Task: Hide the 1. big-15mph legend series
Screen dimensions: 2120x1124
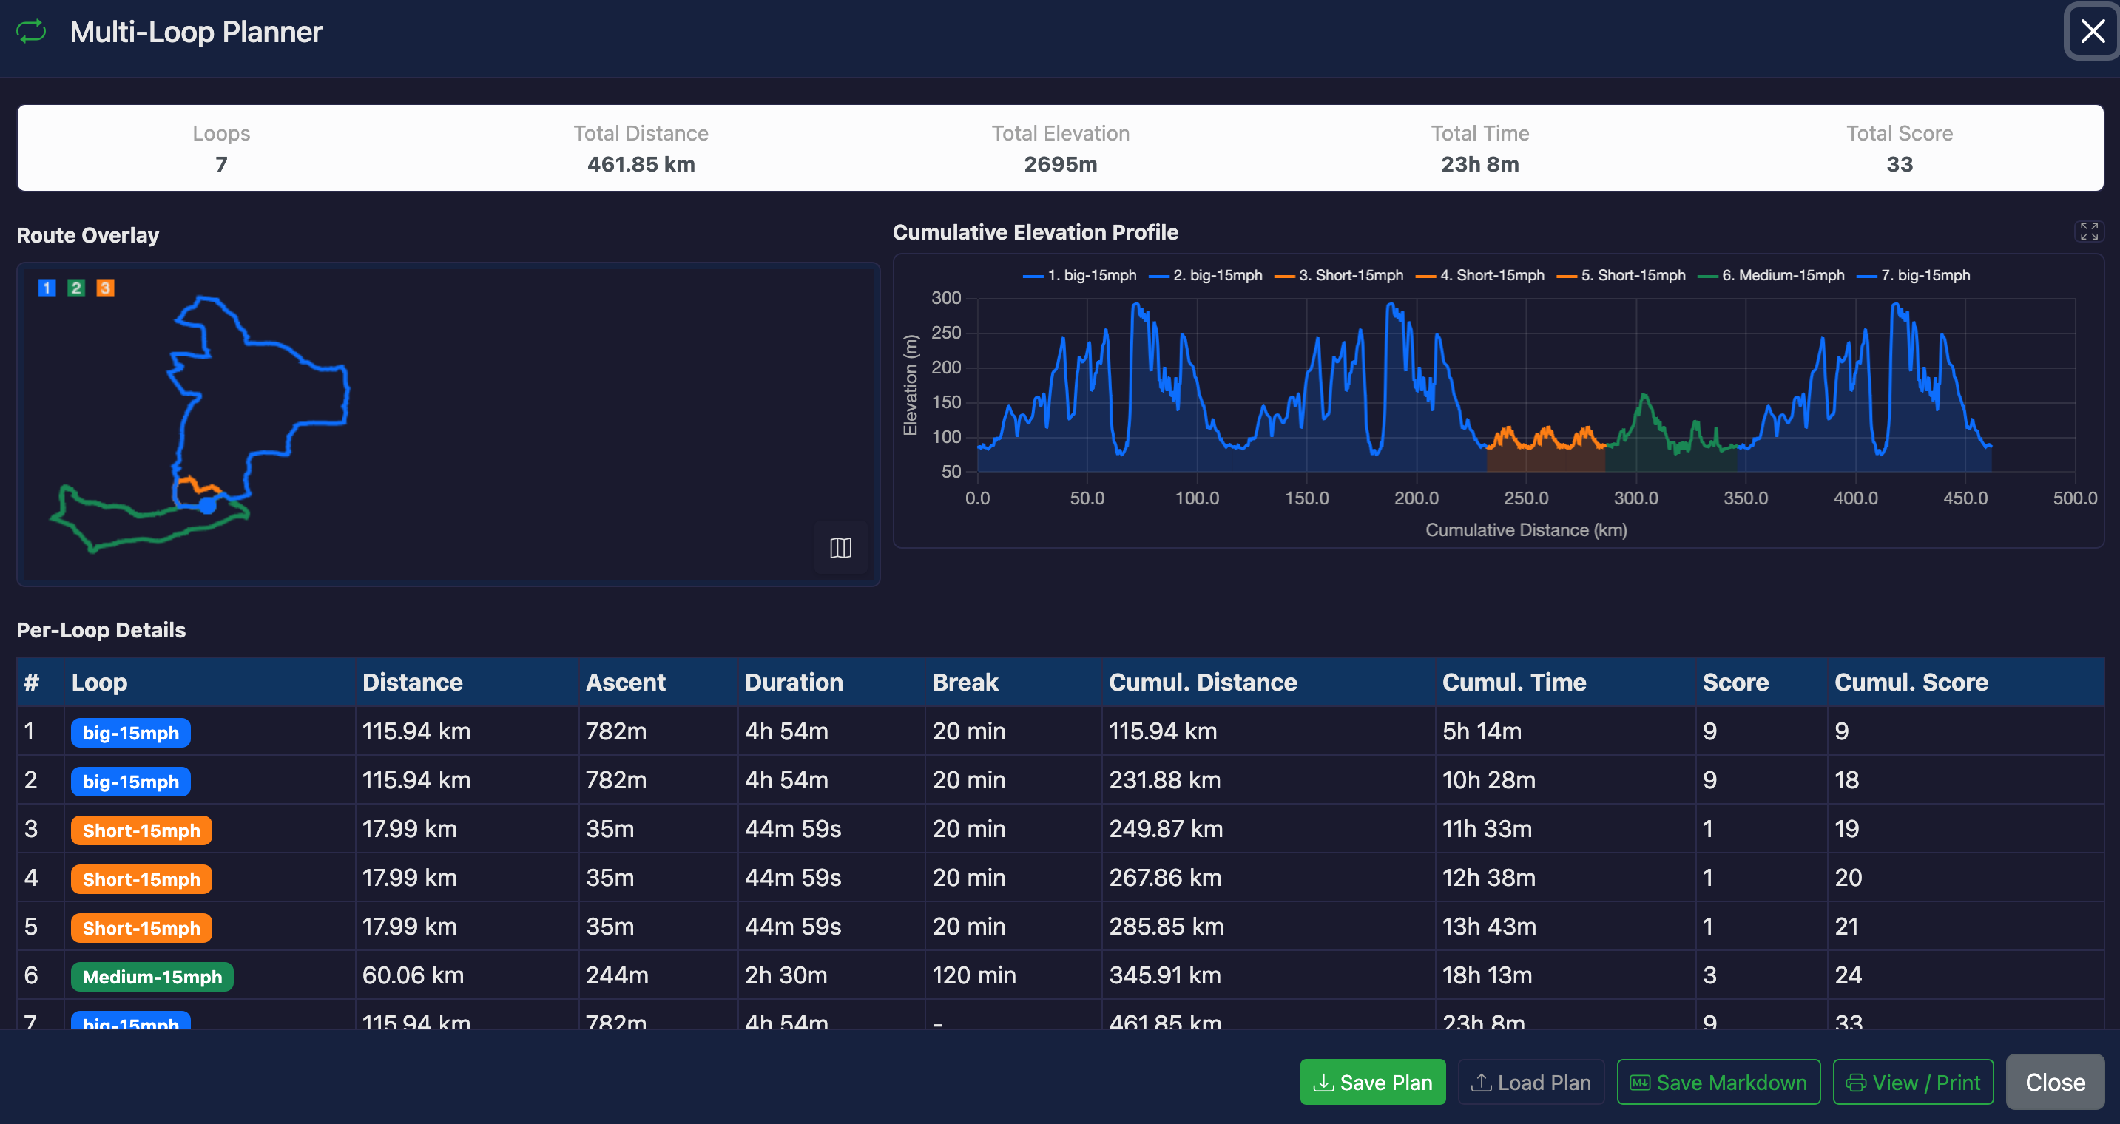Action: pyautogui.click(x=1079, y=276)
